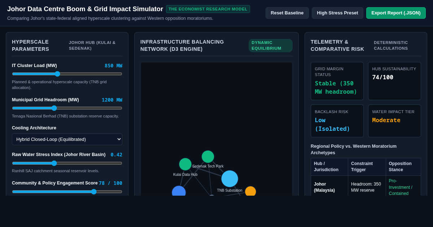Select the TNB Substation node
Viewport: 433px width, 227px height.
(229, 179)
